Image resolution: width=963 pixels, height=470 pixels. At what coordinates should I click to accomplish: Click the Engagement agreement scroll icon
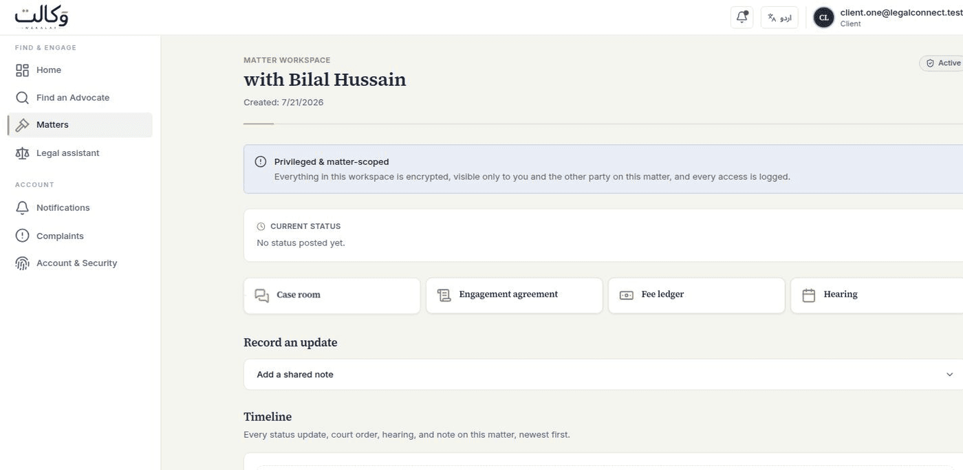(x=444, y=295)
